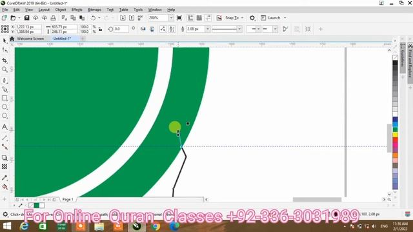Select the Interactive Fill tool

pyautogui.click(x=5, y=187)
